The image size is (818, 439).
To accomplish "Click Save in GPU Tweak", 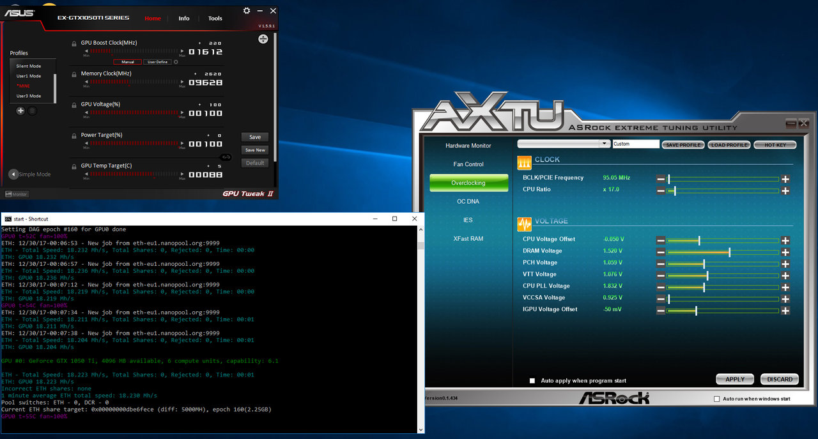I will (x=255, y=137).
